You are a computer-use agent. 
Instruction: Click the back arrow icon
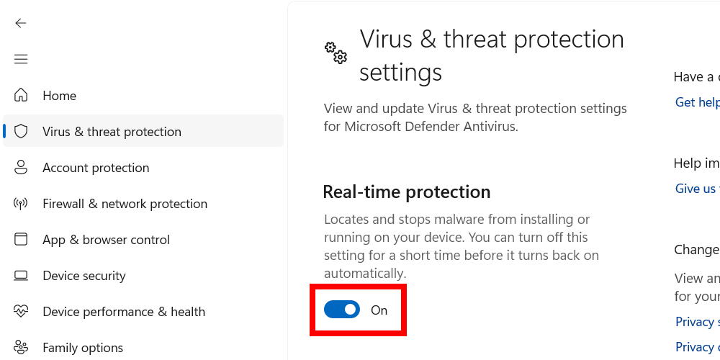[21, 23]
